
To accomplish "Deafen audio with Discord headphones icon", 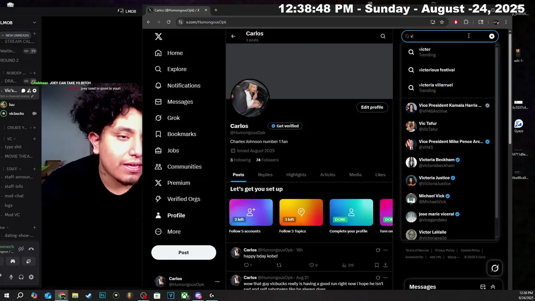I will [21, 277].
